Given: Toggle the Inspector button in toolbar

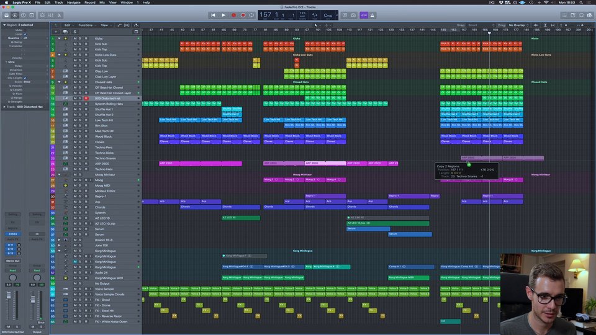Looking at the screenshot, I should pos(15,15).
